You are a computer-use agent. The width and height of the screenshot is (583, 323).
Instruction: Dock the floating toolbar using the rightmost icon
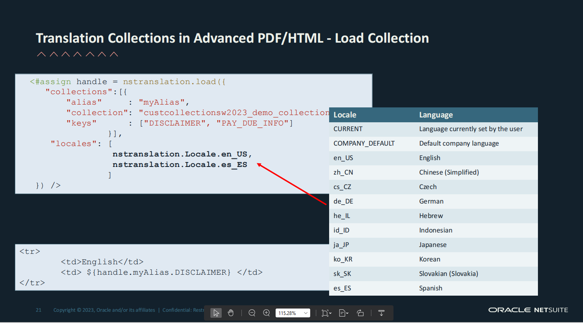pyautogui.click(x=381, y=313)
